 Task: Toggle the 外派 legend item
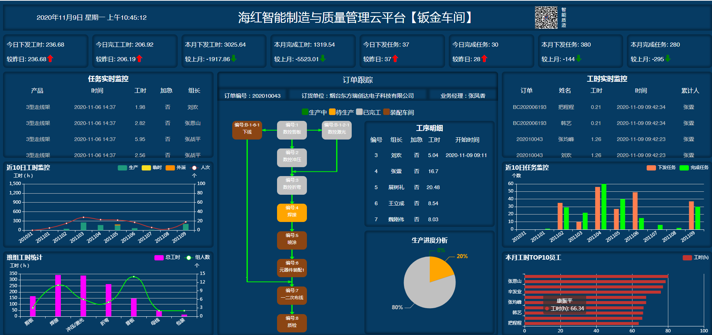(x=175, y=168)
